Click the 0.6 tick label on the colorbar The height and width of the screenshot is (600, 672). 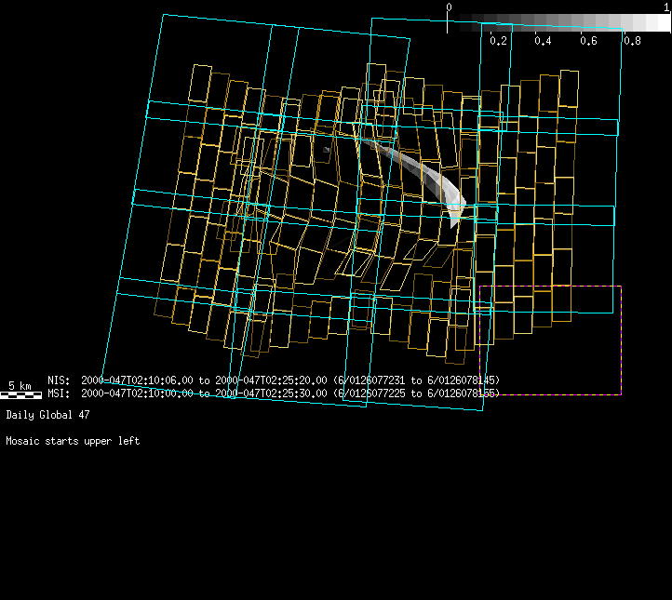pos(588,41)
